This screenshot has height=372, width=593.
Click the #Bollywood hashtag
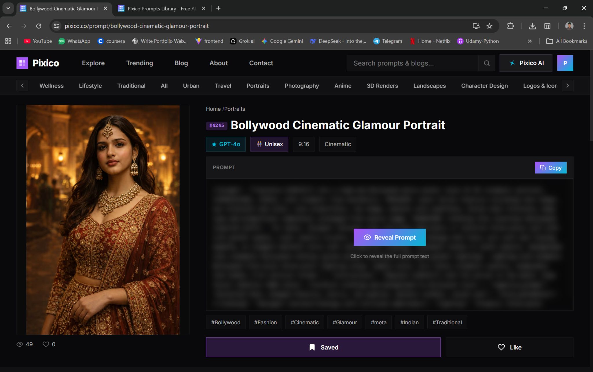pyautogui.click(x=226, y=322)
